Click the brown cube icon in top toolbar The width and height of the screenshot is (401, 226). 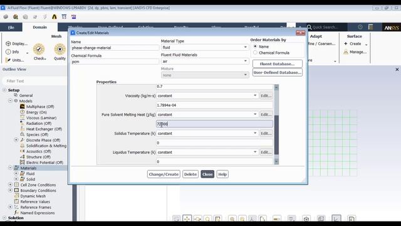16,17
